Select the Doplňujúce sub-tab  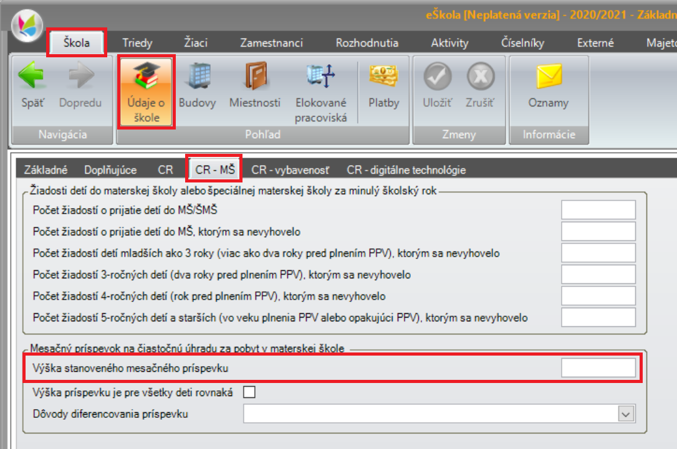point(110,170)
